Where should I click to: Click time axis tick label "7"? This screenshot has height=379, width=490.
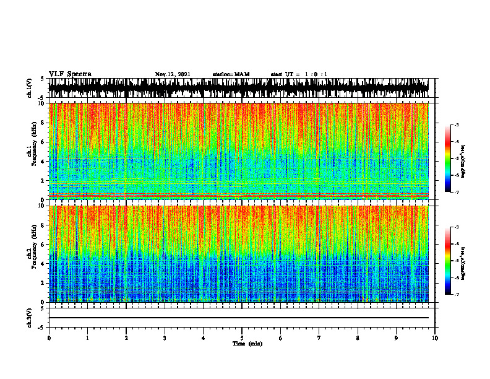click(x=319, y=338)
